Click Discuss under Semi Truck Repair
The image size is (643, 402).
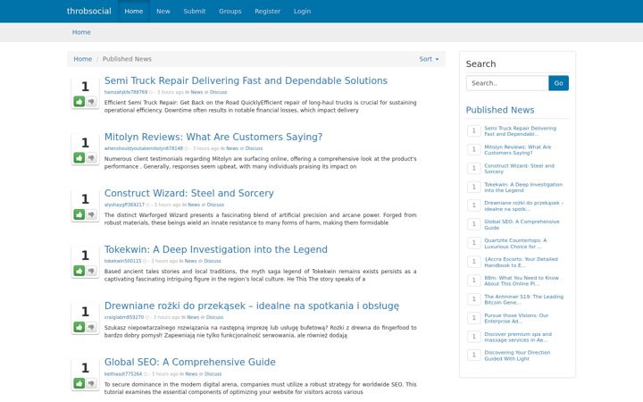click(x=218, y=92)
